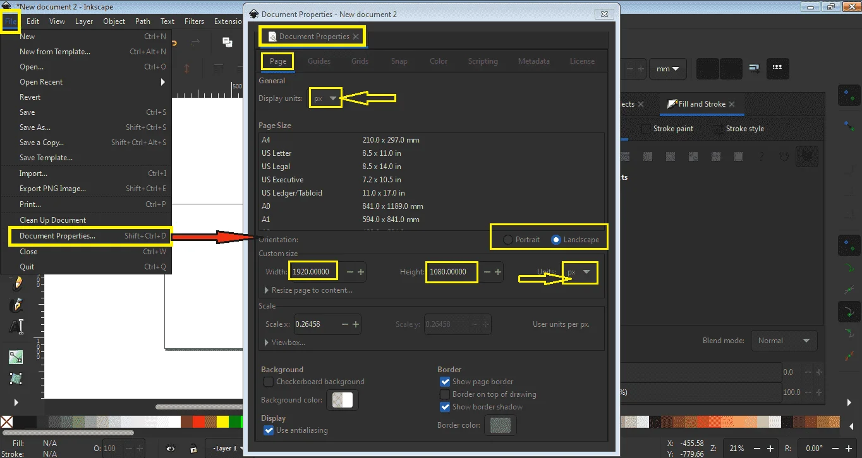Click the highlighted solid heart fill rule icon
Screen dimensions: 862x458
(x=806, y=156)
